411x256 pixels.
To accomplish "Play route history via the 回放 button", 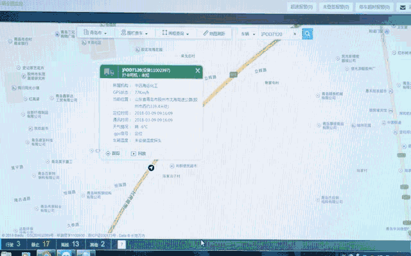I will tap(139, 154).
